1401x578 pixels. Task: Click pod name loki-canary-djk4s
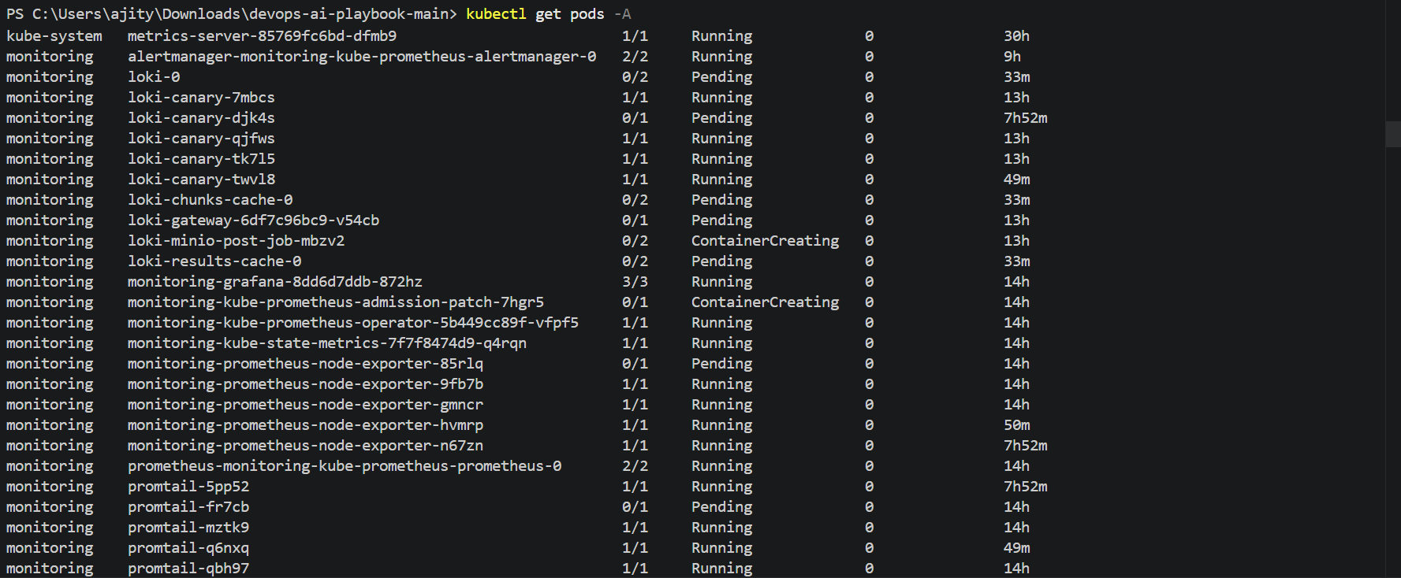click(x=201, y=118)
